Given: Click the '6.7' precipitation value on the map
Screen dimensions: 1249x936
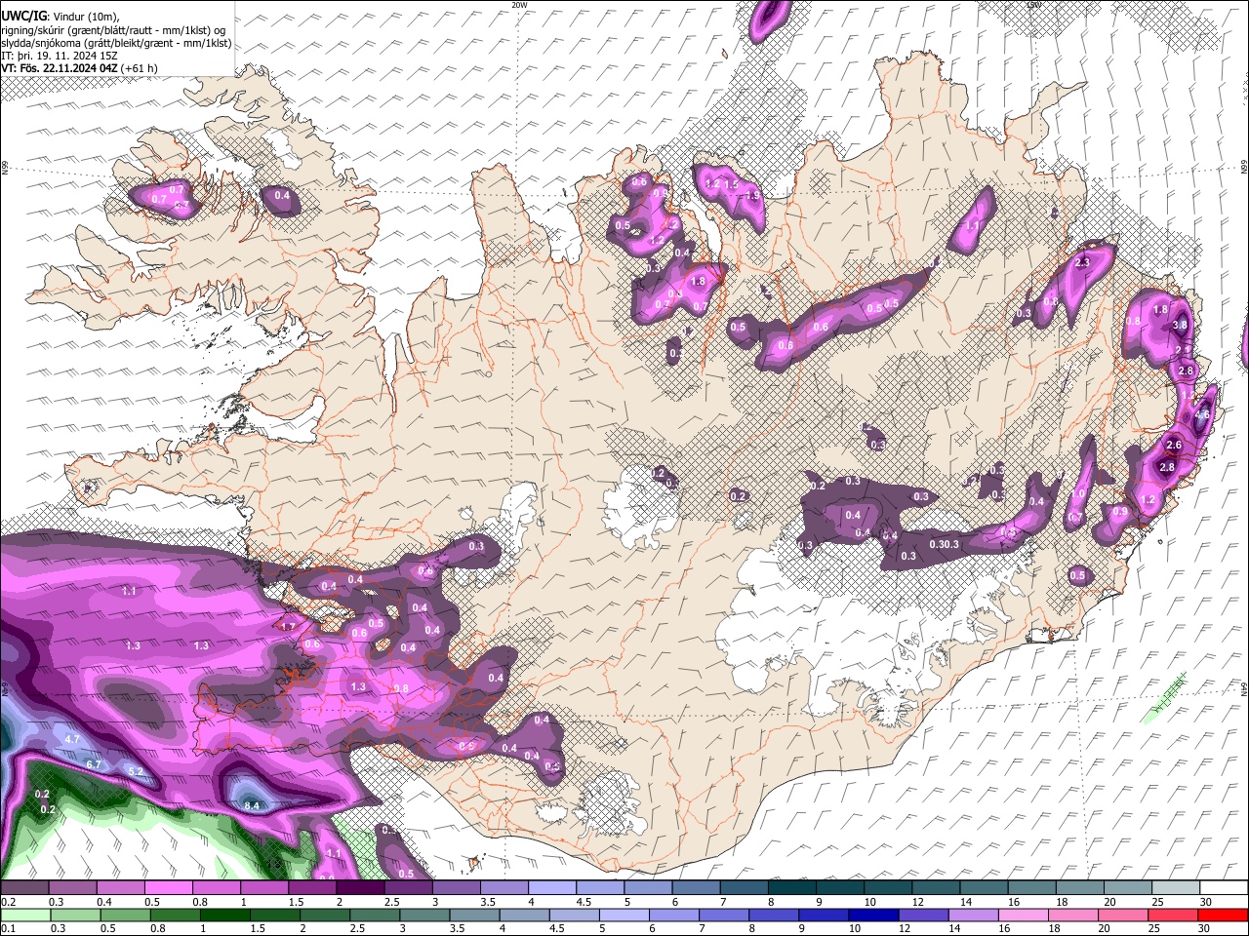Looking at the screenshot, I should (x=94, y=765).
